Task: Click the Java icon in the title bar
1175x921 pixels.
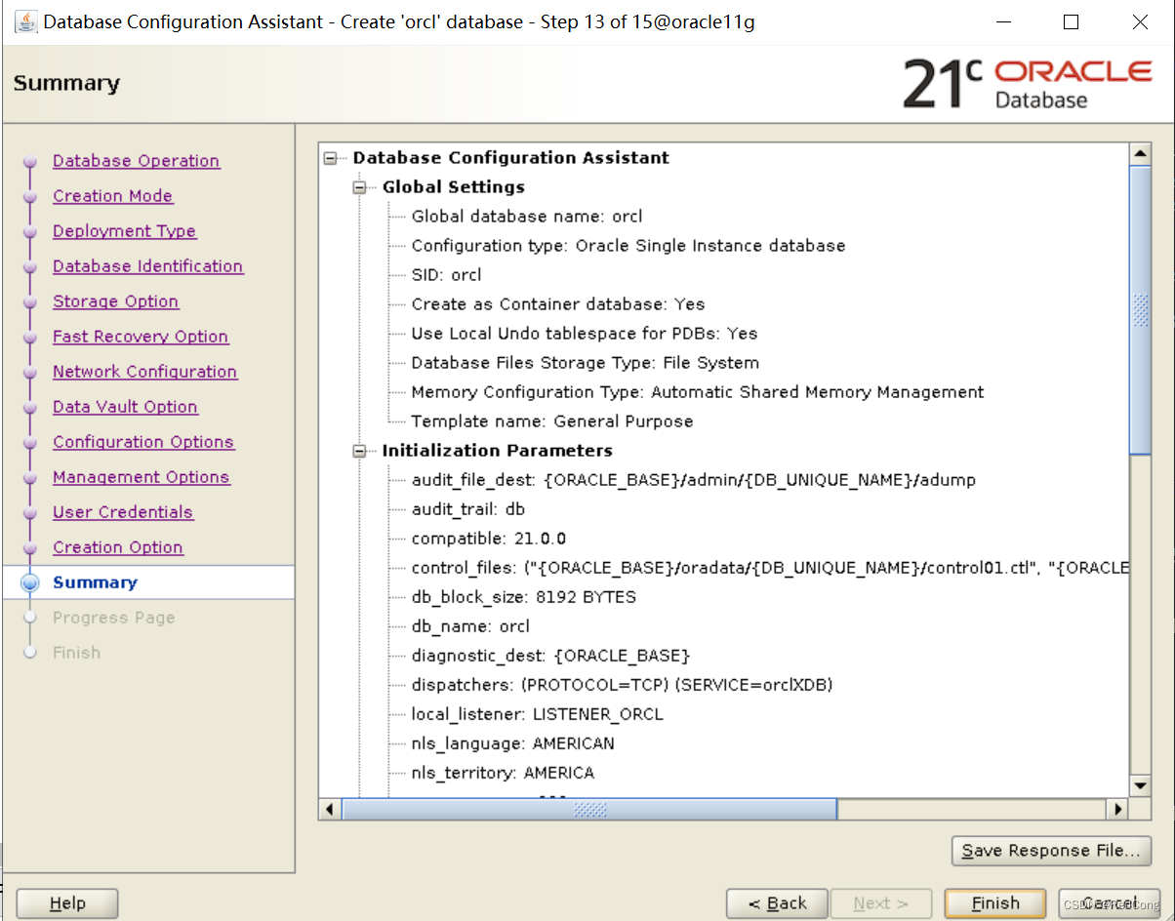Action: 26,21
